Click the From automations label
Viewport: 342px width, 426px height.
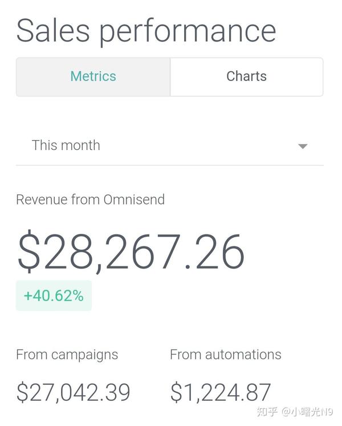pyautogui.click(x=226, y=355)
